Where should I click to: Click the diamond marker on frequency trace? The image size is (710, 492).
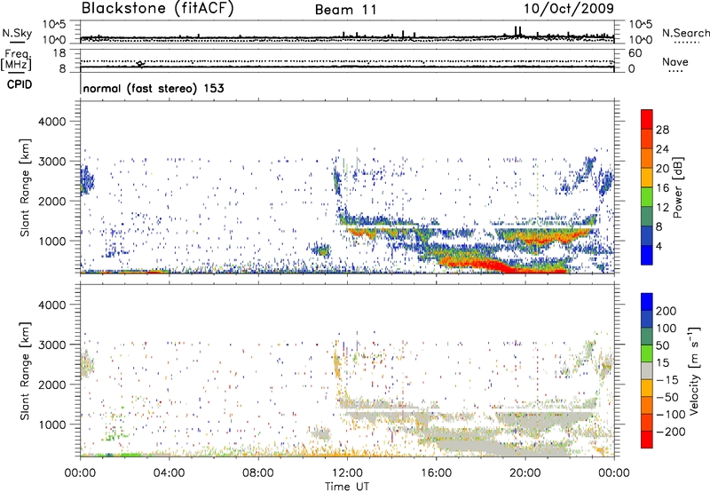pyautogui.click(x=140, y=64)
